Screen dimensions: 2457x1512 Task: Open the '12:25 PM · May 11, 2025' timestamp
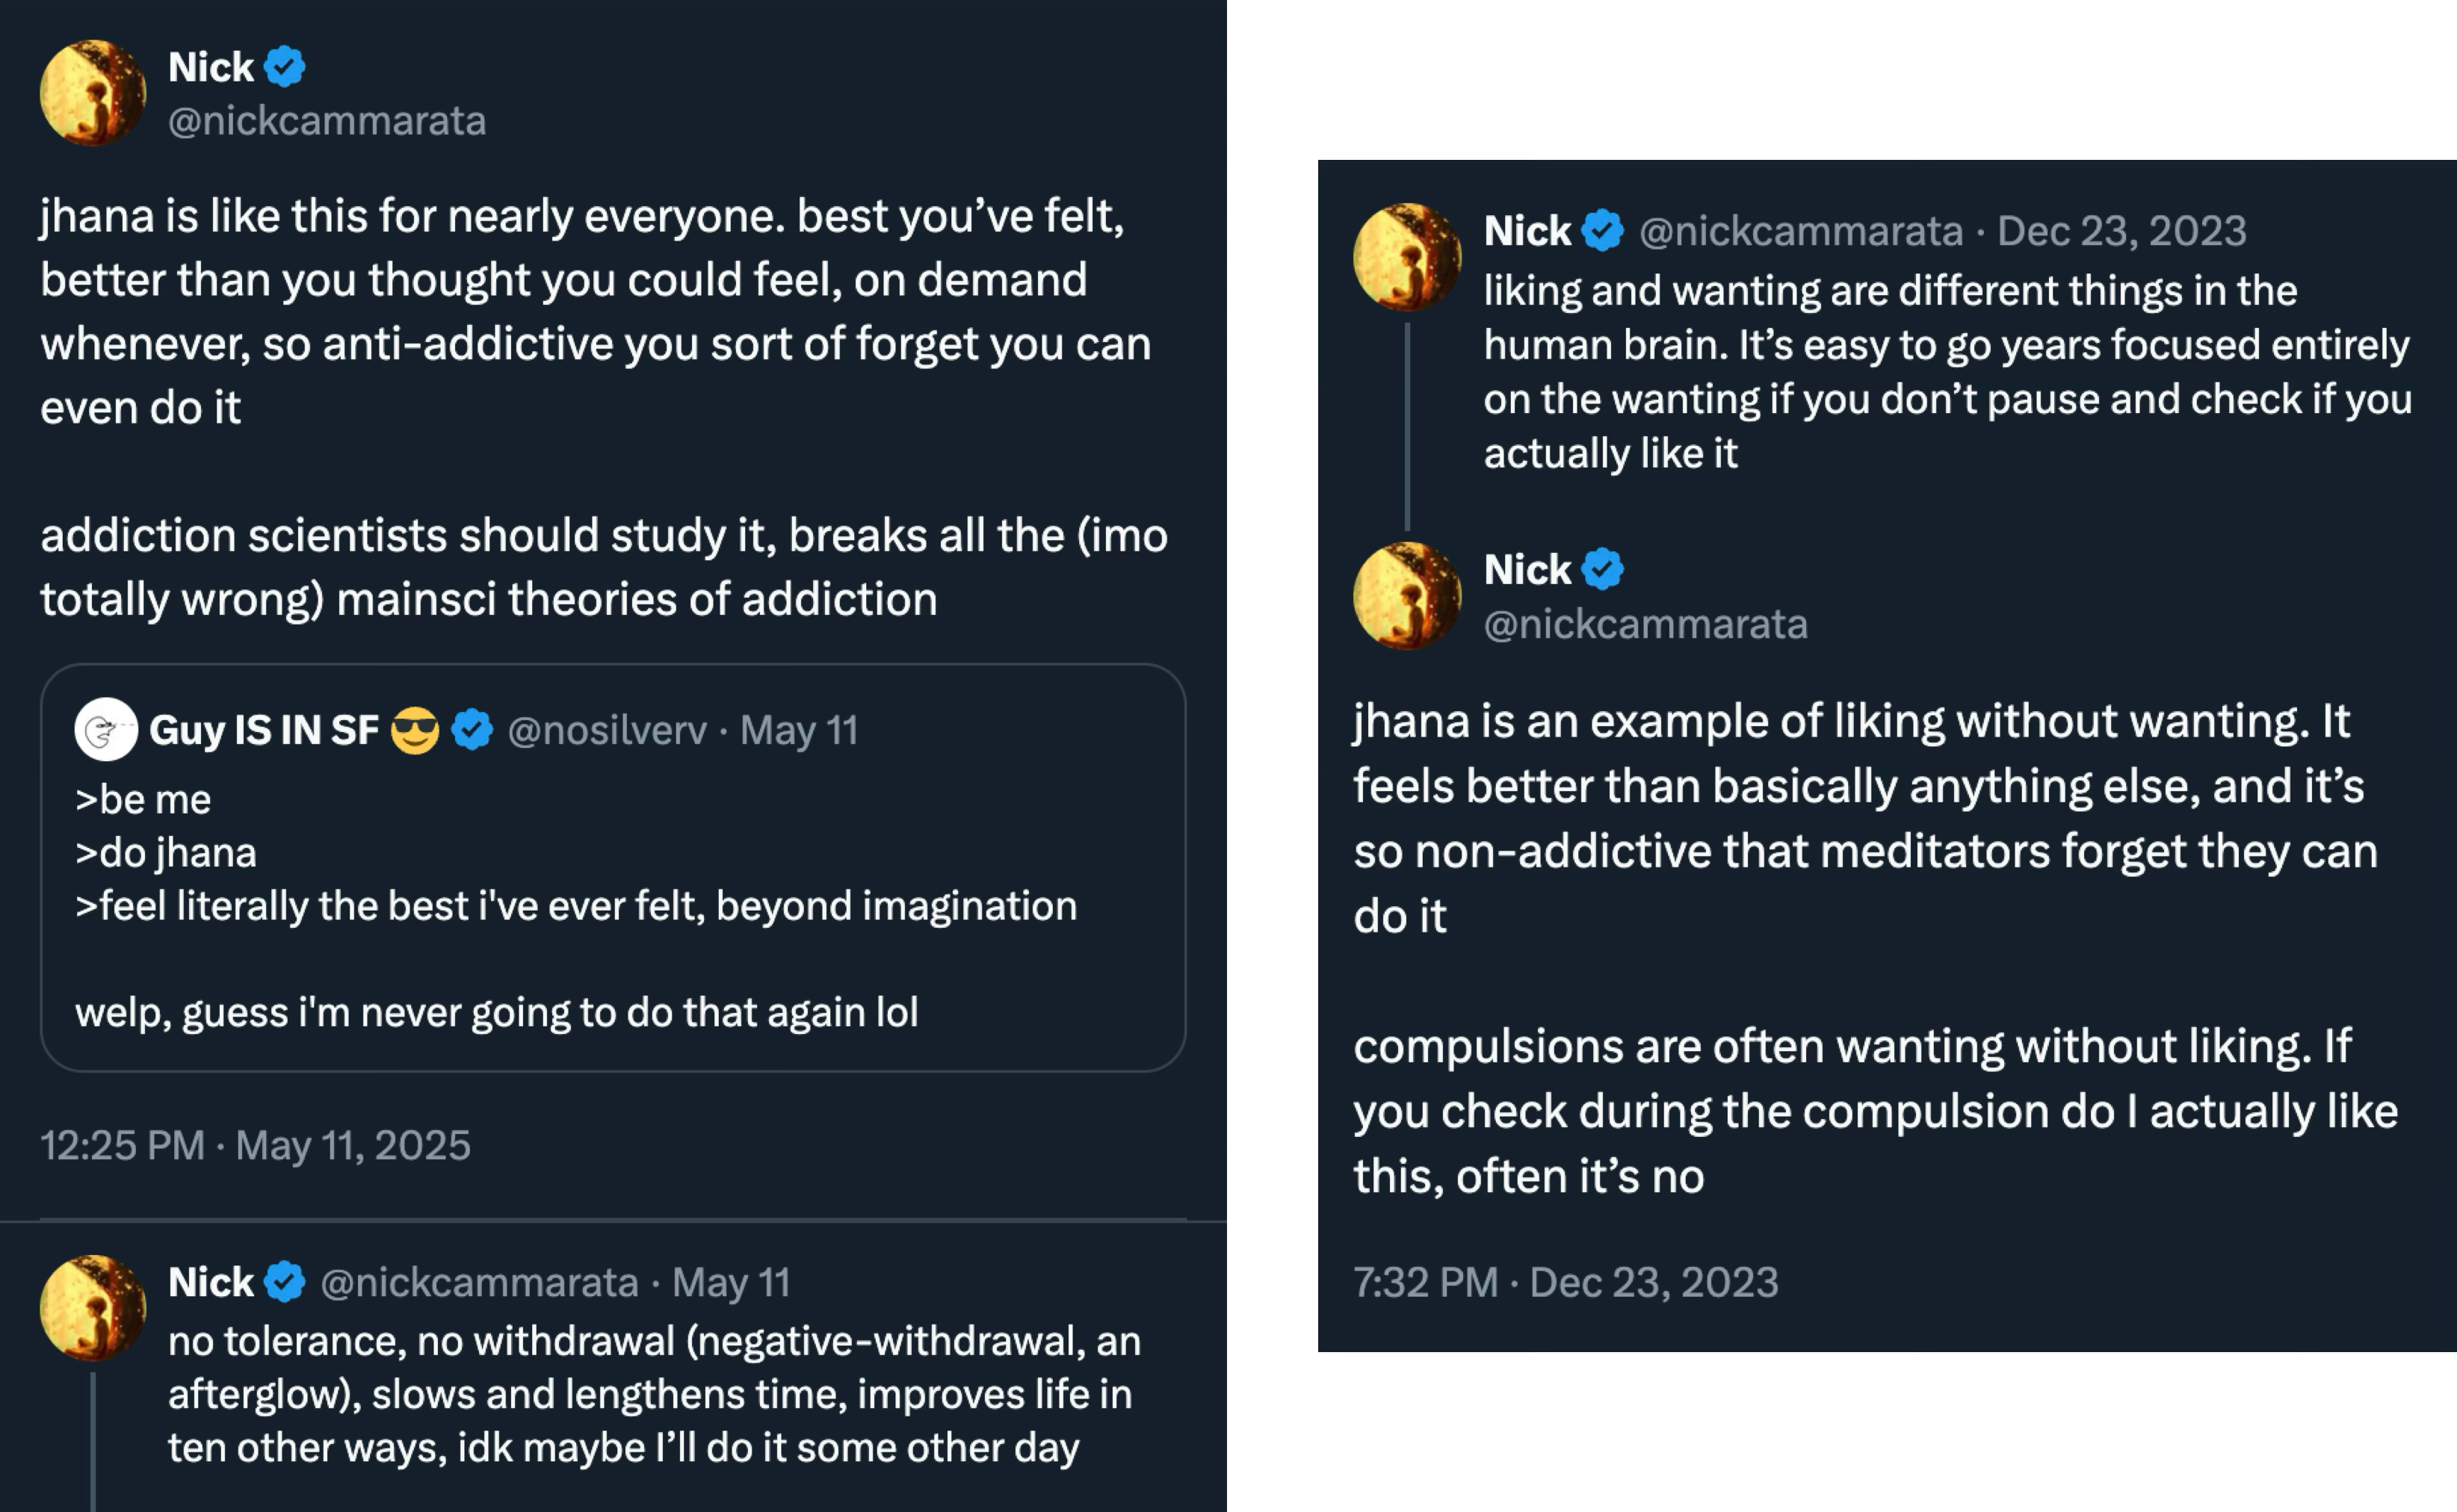pyautogui.click(x=255, y=1146)
